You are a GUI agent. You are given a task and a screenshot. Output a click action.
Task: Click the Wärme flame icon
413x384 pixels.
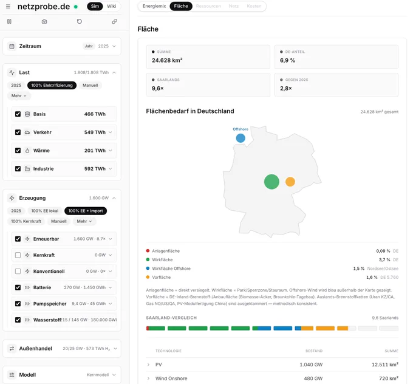27,151
